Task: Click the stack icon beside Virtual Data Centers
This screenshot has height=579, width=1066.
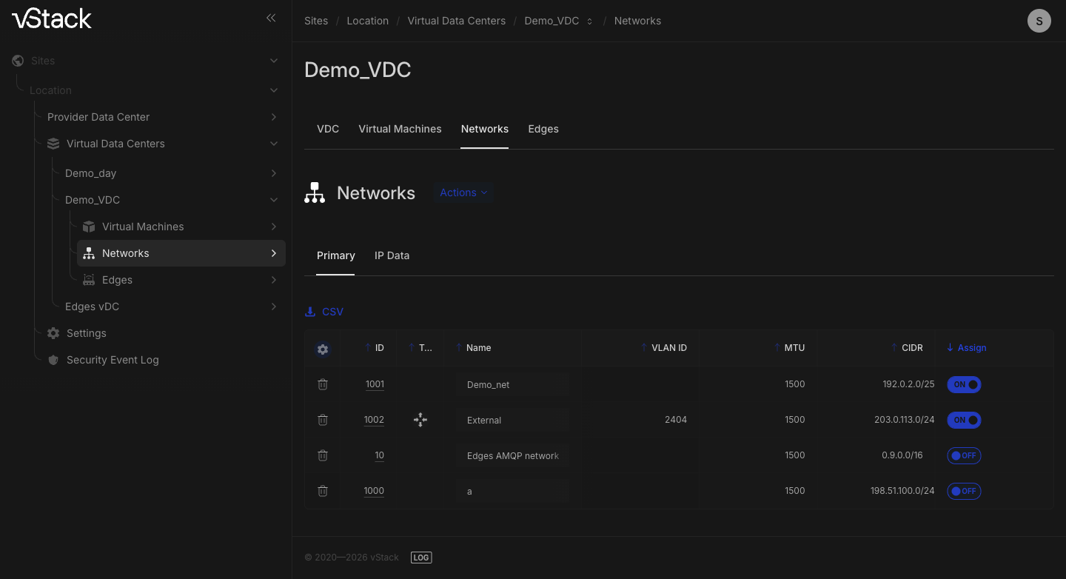Action: [53, 144]
